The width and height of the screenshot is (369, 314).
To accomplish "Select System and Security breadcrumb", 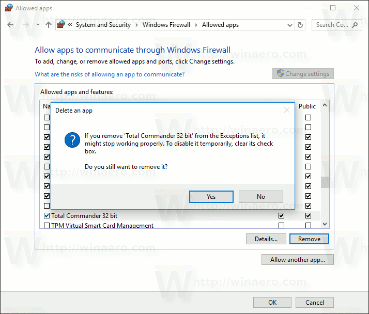I will (x=103, y=25).
